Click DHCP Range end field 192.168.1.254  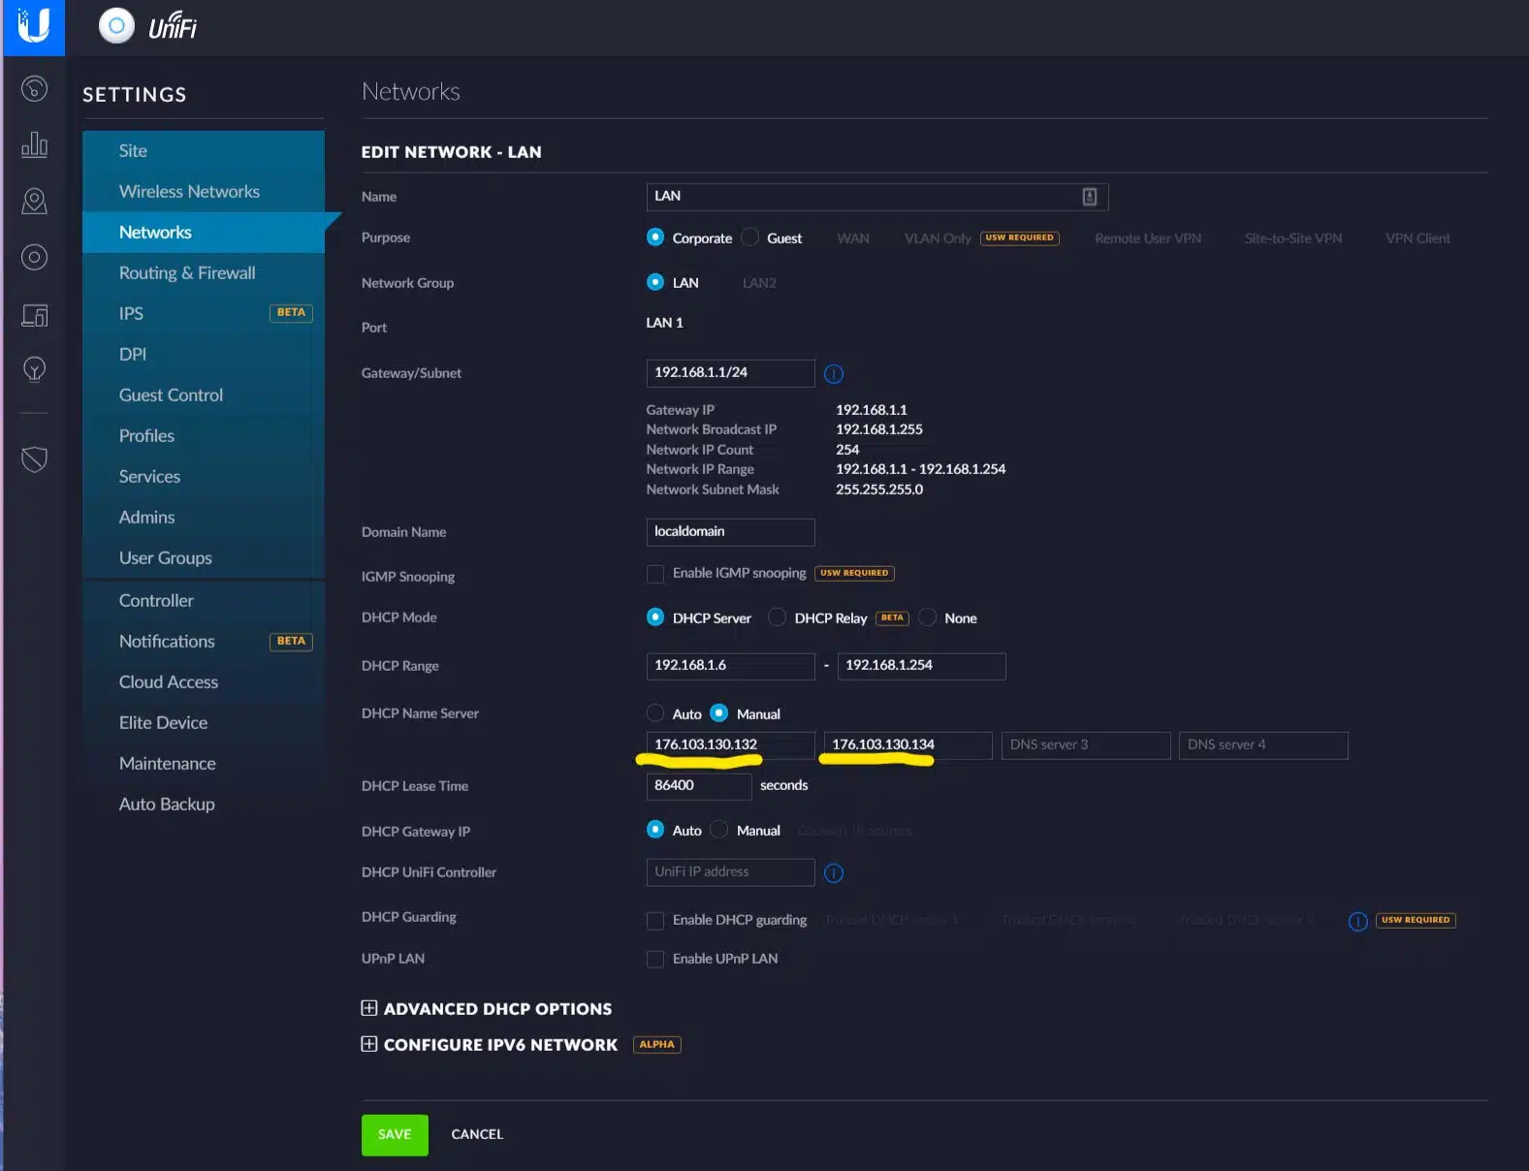tap(921, 666)
